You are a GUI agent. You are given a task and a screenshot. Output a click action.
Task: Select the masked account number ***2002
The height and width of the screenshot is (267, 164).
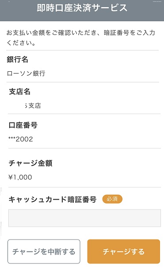point(21,139)
